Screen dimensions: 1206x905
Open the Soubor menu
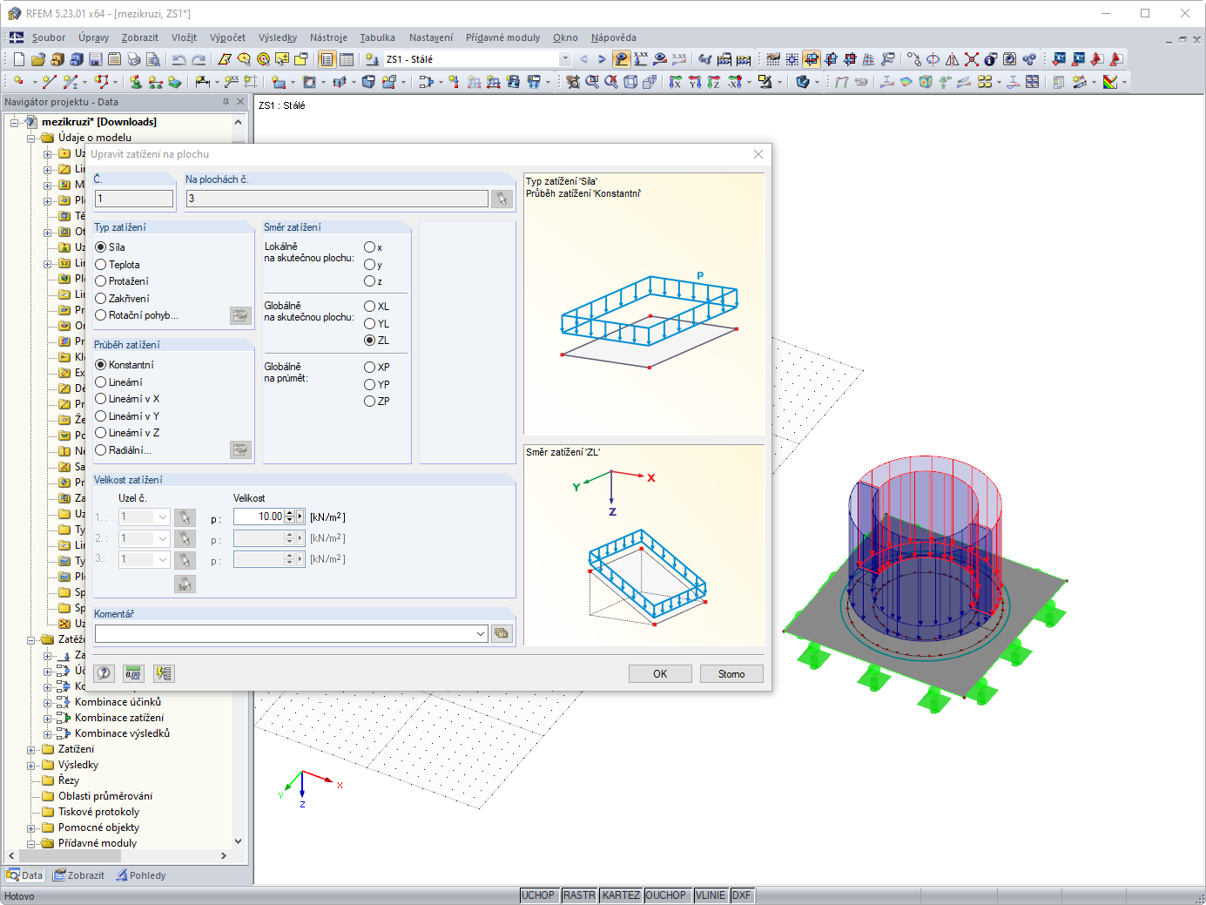[49, 37]
